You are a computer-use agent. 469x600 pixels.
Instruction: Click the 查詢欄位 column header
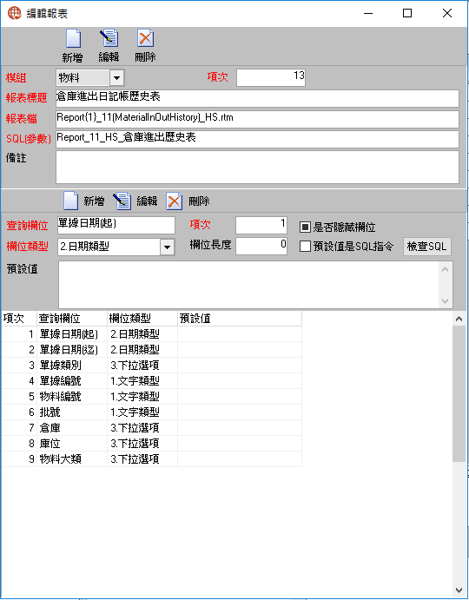click(72, 319)
